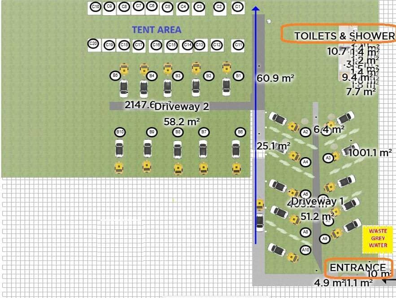Screen dimensions: 396x298
Task: Click angled site marker A8
Action: pyautogui.click(x=305, y=232)
